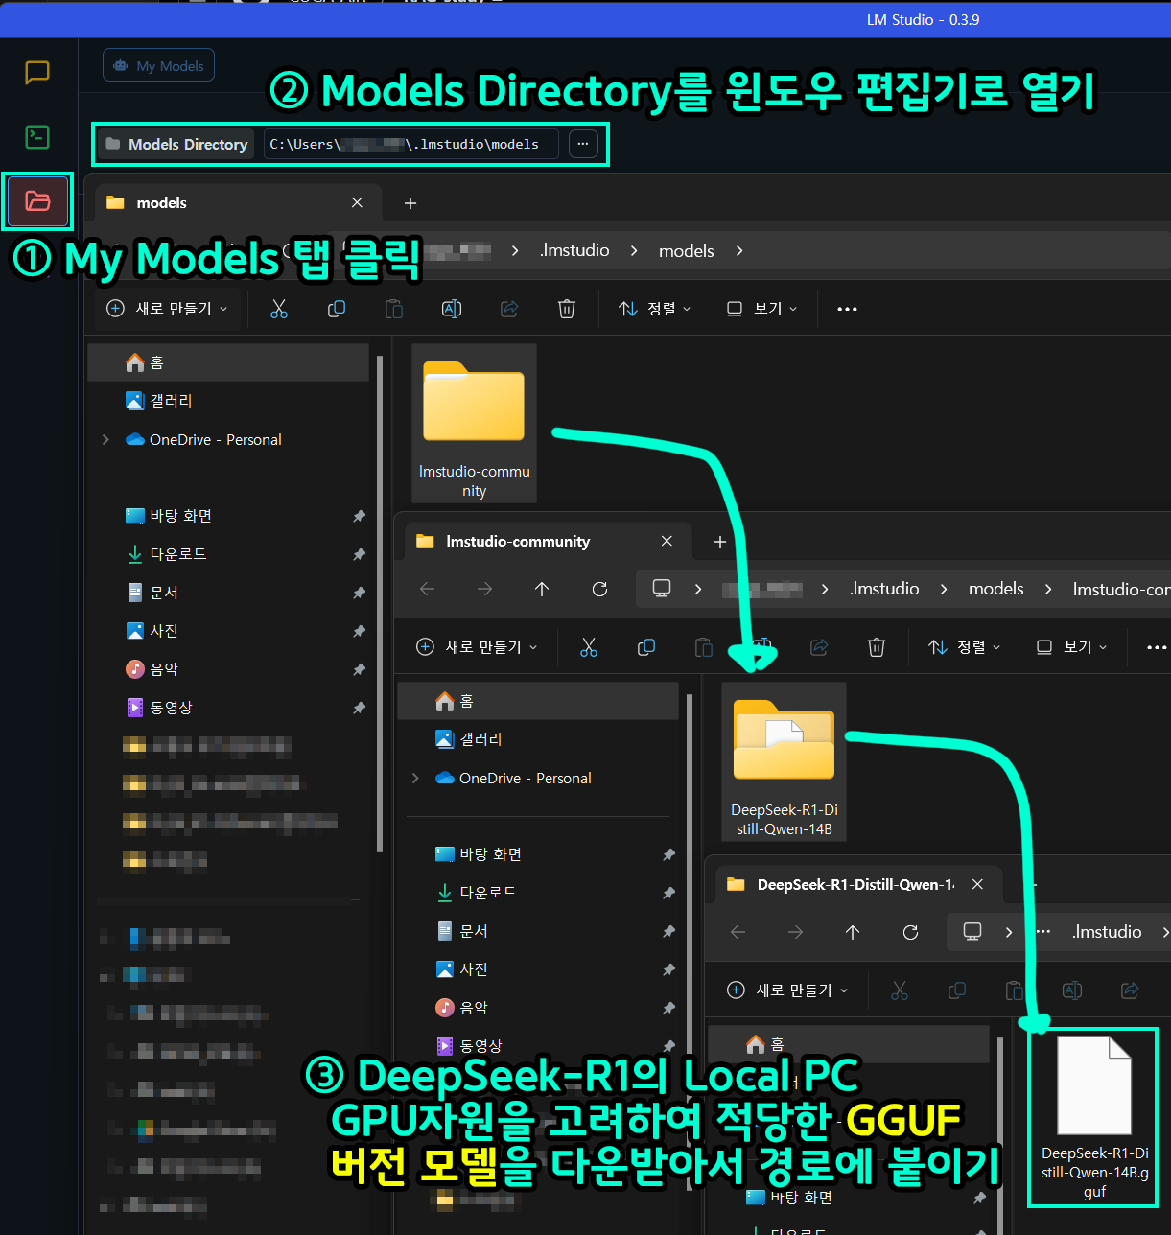Expand OneDrive - Personal in lmstudio-community sidebar
This screenshot has width=1171, height=1235.
[x=415, y=778]
